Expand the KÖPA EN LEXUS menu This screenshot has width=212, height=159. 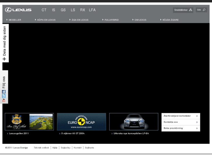tap(45, 20)
